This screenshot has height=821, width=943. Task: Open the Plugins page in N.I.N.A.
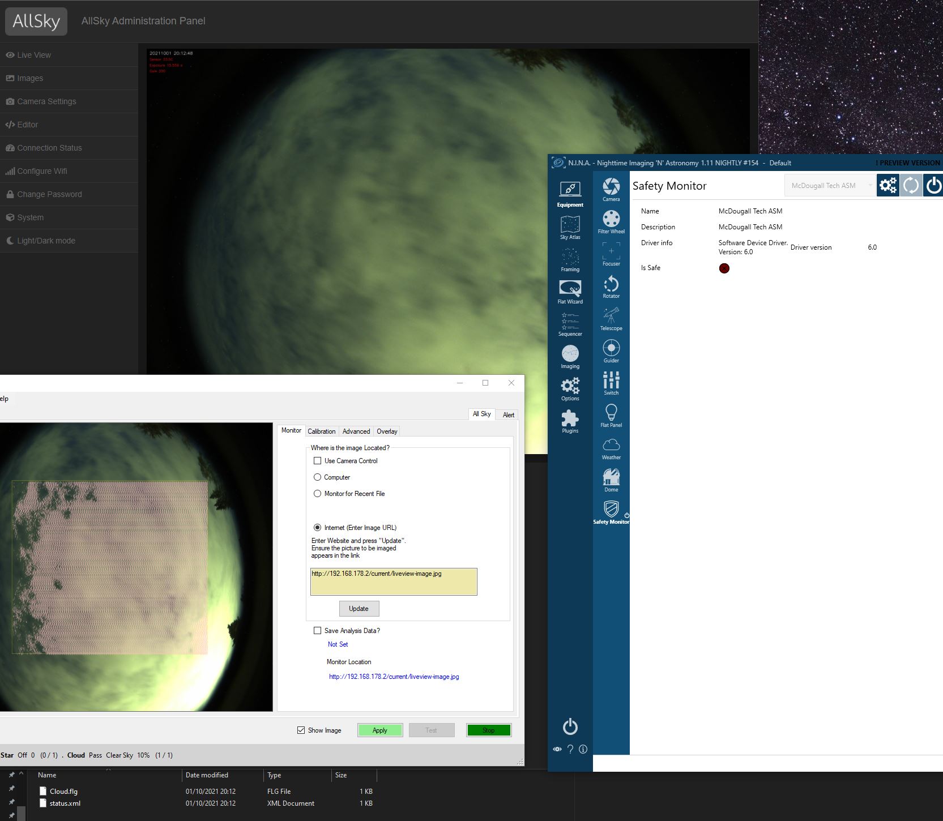pos(570,421)
